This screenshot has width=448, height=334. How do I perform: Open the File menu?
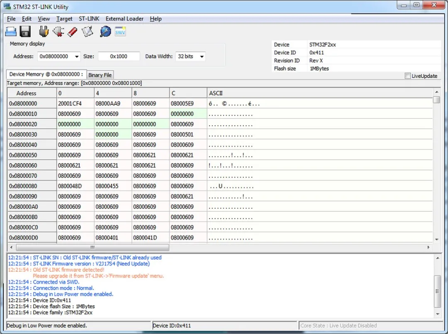pos(11,19)
